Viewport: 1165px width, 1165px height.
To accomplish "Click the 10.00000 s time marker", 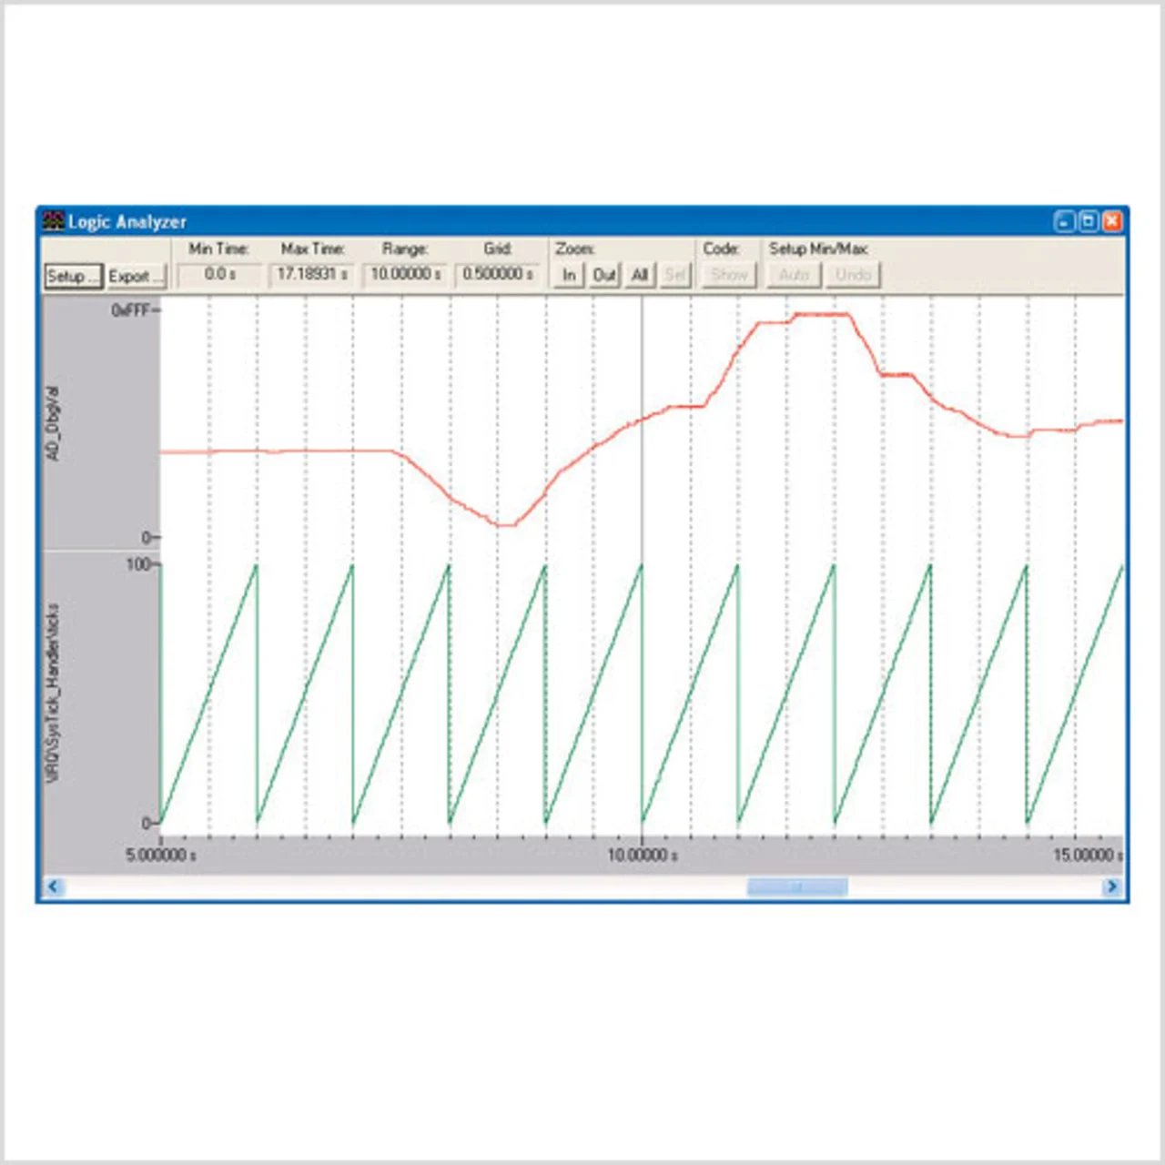I will 642,855.
